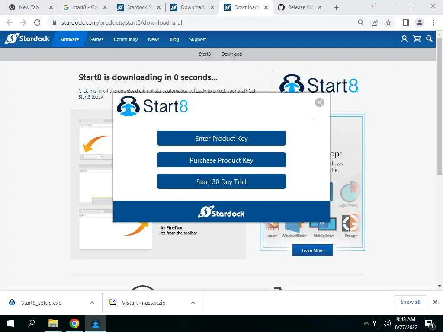Close the downloads bar
The width and height of the screenshot is (443, 332).
tap(435, 302)
